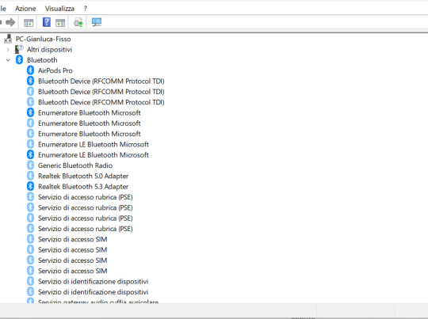The image size is (428, 319).
Task: Click the Bluetooth icon beside AirPods Pro
Action: tap(31, 70)
